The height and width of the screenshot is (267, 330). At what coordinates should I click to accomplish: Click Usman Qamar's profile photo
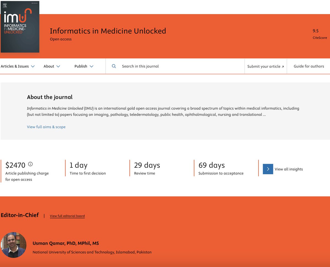tap(13, 245)
